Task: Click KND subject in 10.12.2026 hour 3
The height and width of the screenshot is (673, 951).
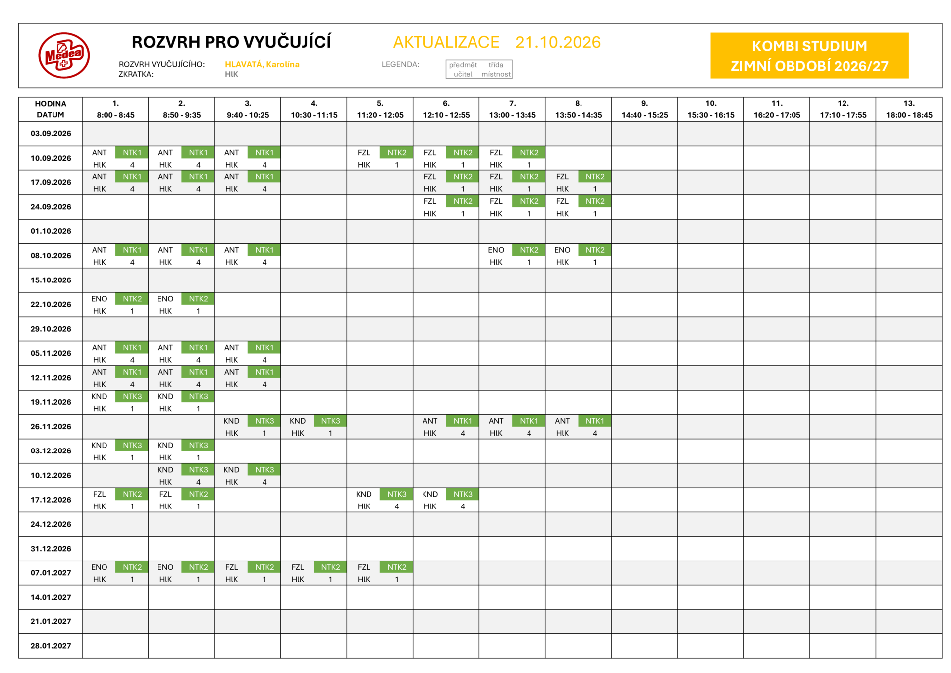Action: pyautogui.click(x=231, y=470)
